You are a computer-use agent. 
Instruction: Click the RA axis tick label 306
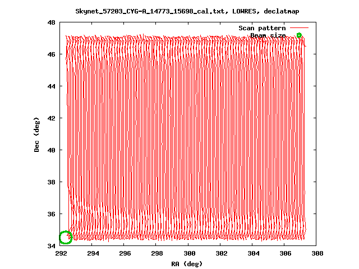pyautogui.click(x=286, y=253)
